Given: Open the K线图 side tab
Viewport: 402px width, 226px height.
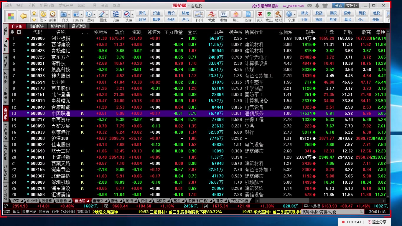Looking at the screenshot, I should [6, 78].
